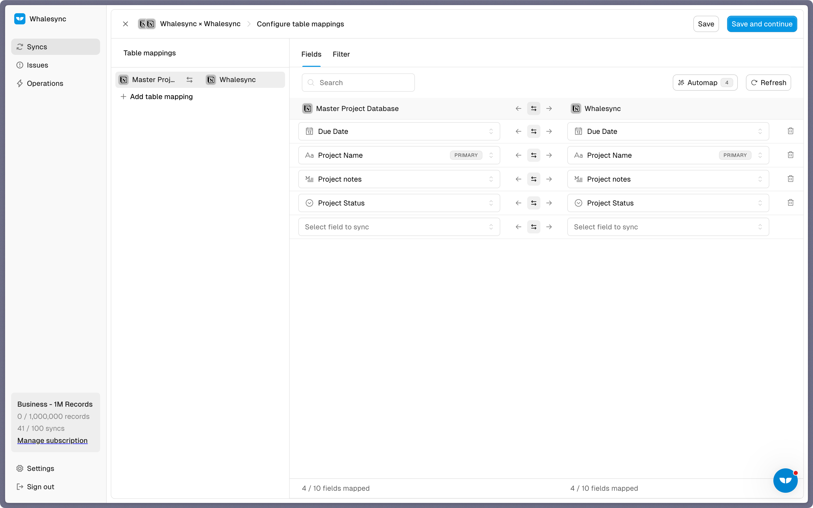Click 'Business - 1M Records' plan label
The height and width of the screenshot is (508, 813).
point(55,404)
